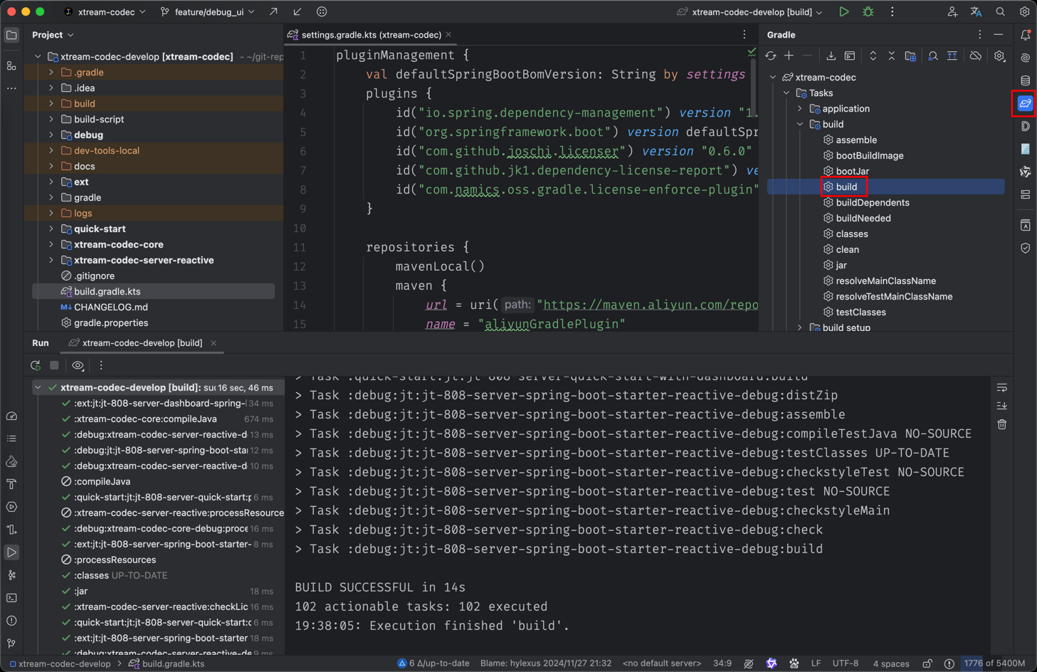1037x672 pixels.
Task: Open Search Everywhere magnifier icon
Action: [x=1000, y=11]
